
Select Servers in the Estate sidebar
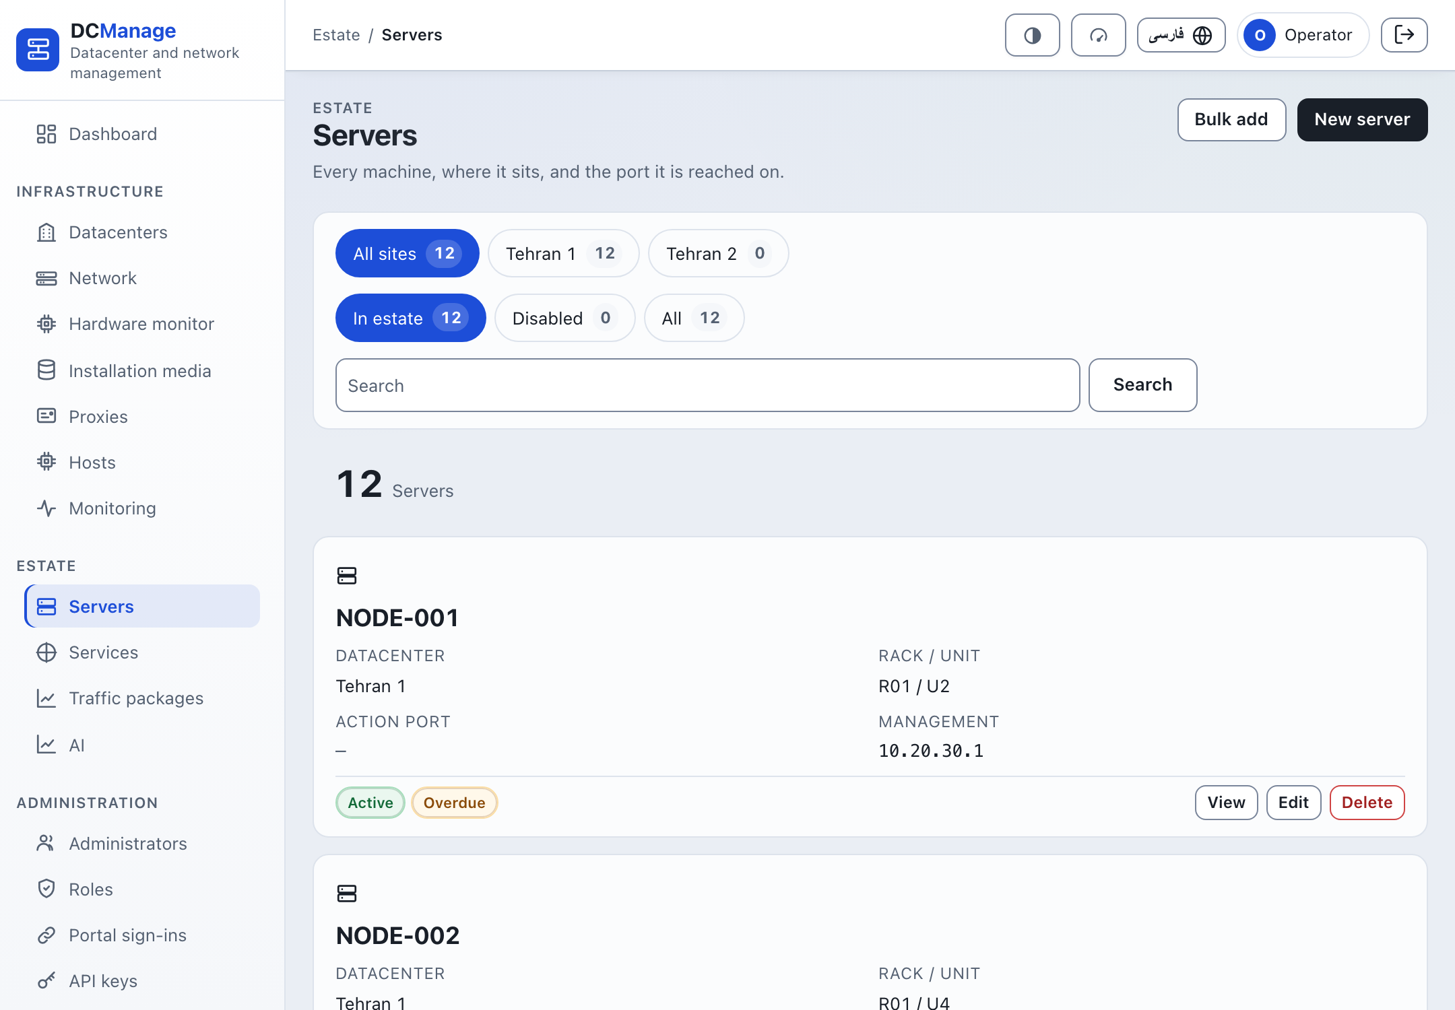(x=142, y=607)
